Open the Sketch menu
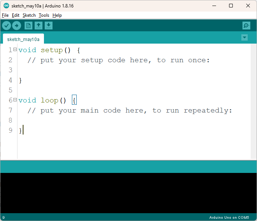Viewport: 257px width, 221px height. [x=29, y=15]
